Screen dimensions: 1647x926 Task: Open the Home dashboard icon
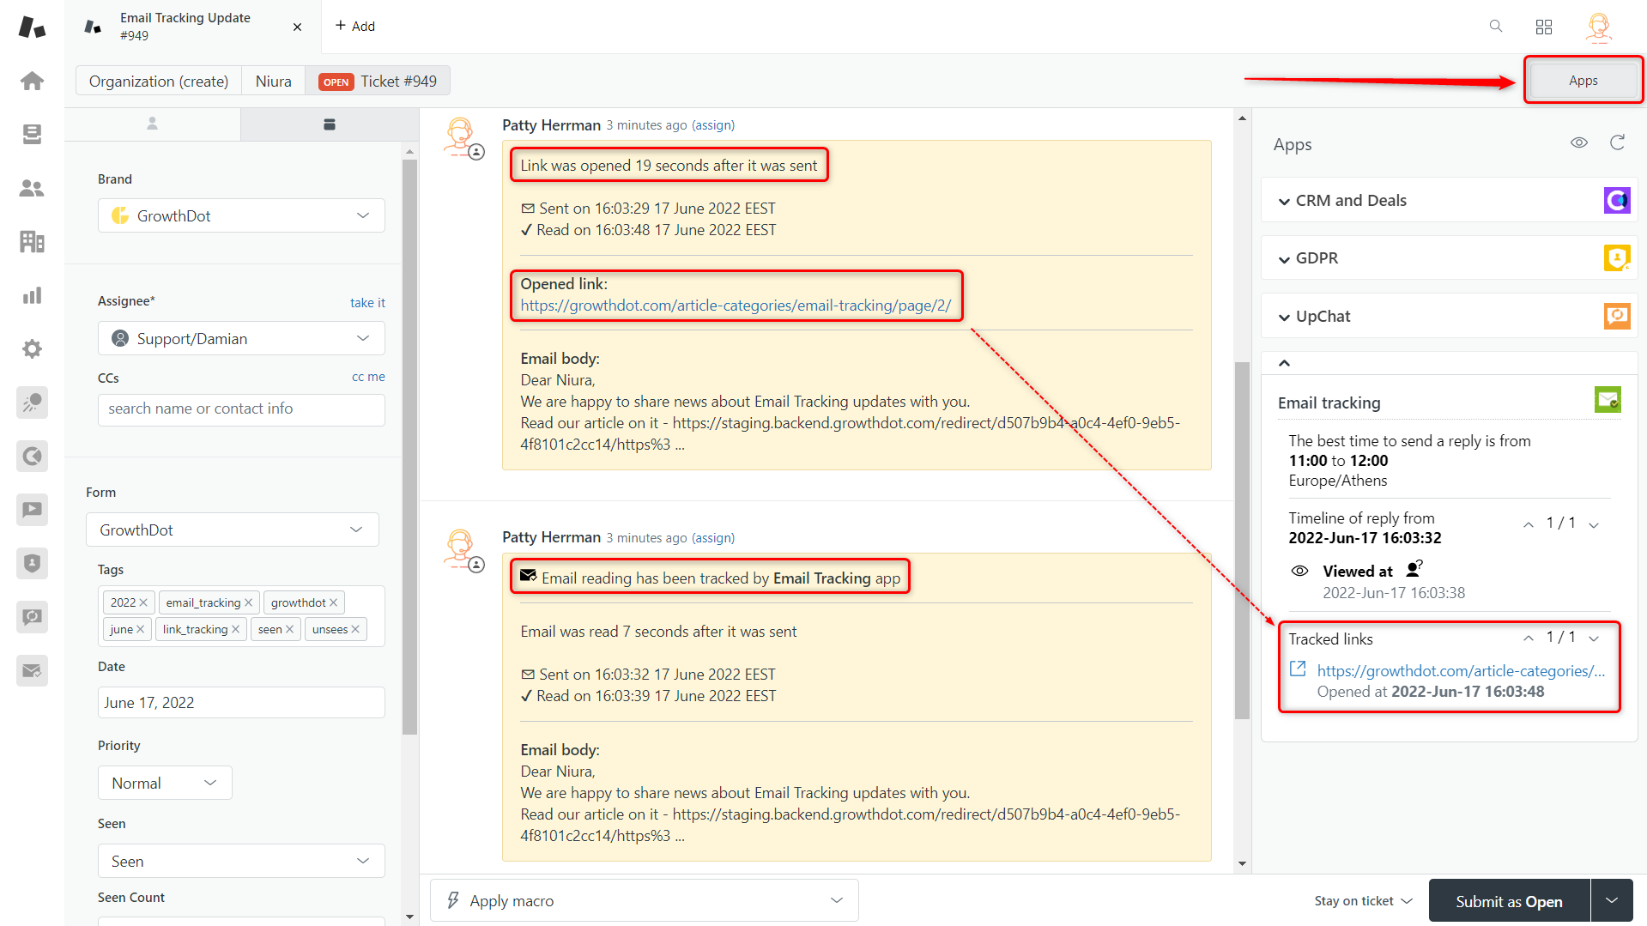point(32,80)
